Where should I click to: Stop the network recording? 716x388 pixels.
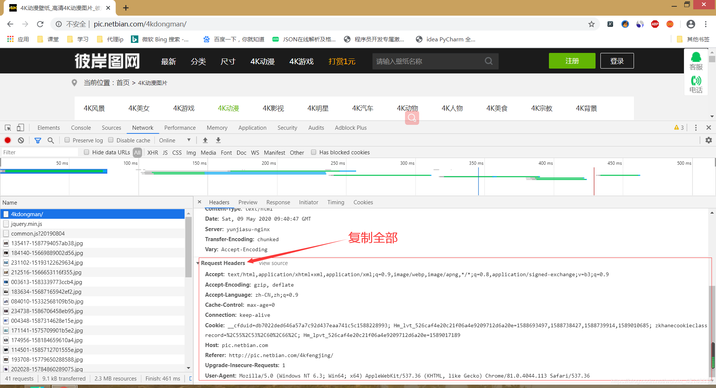click(7, 140)
